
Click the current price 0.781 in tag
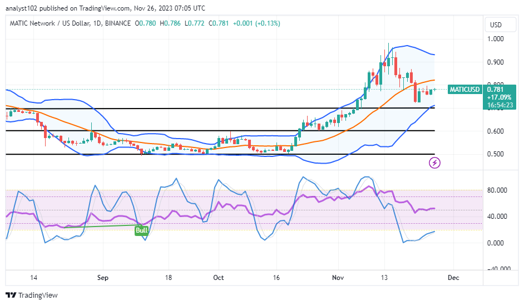click(495, 89)
